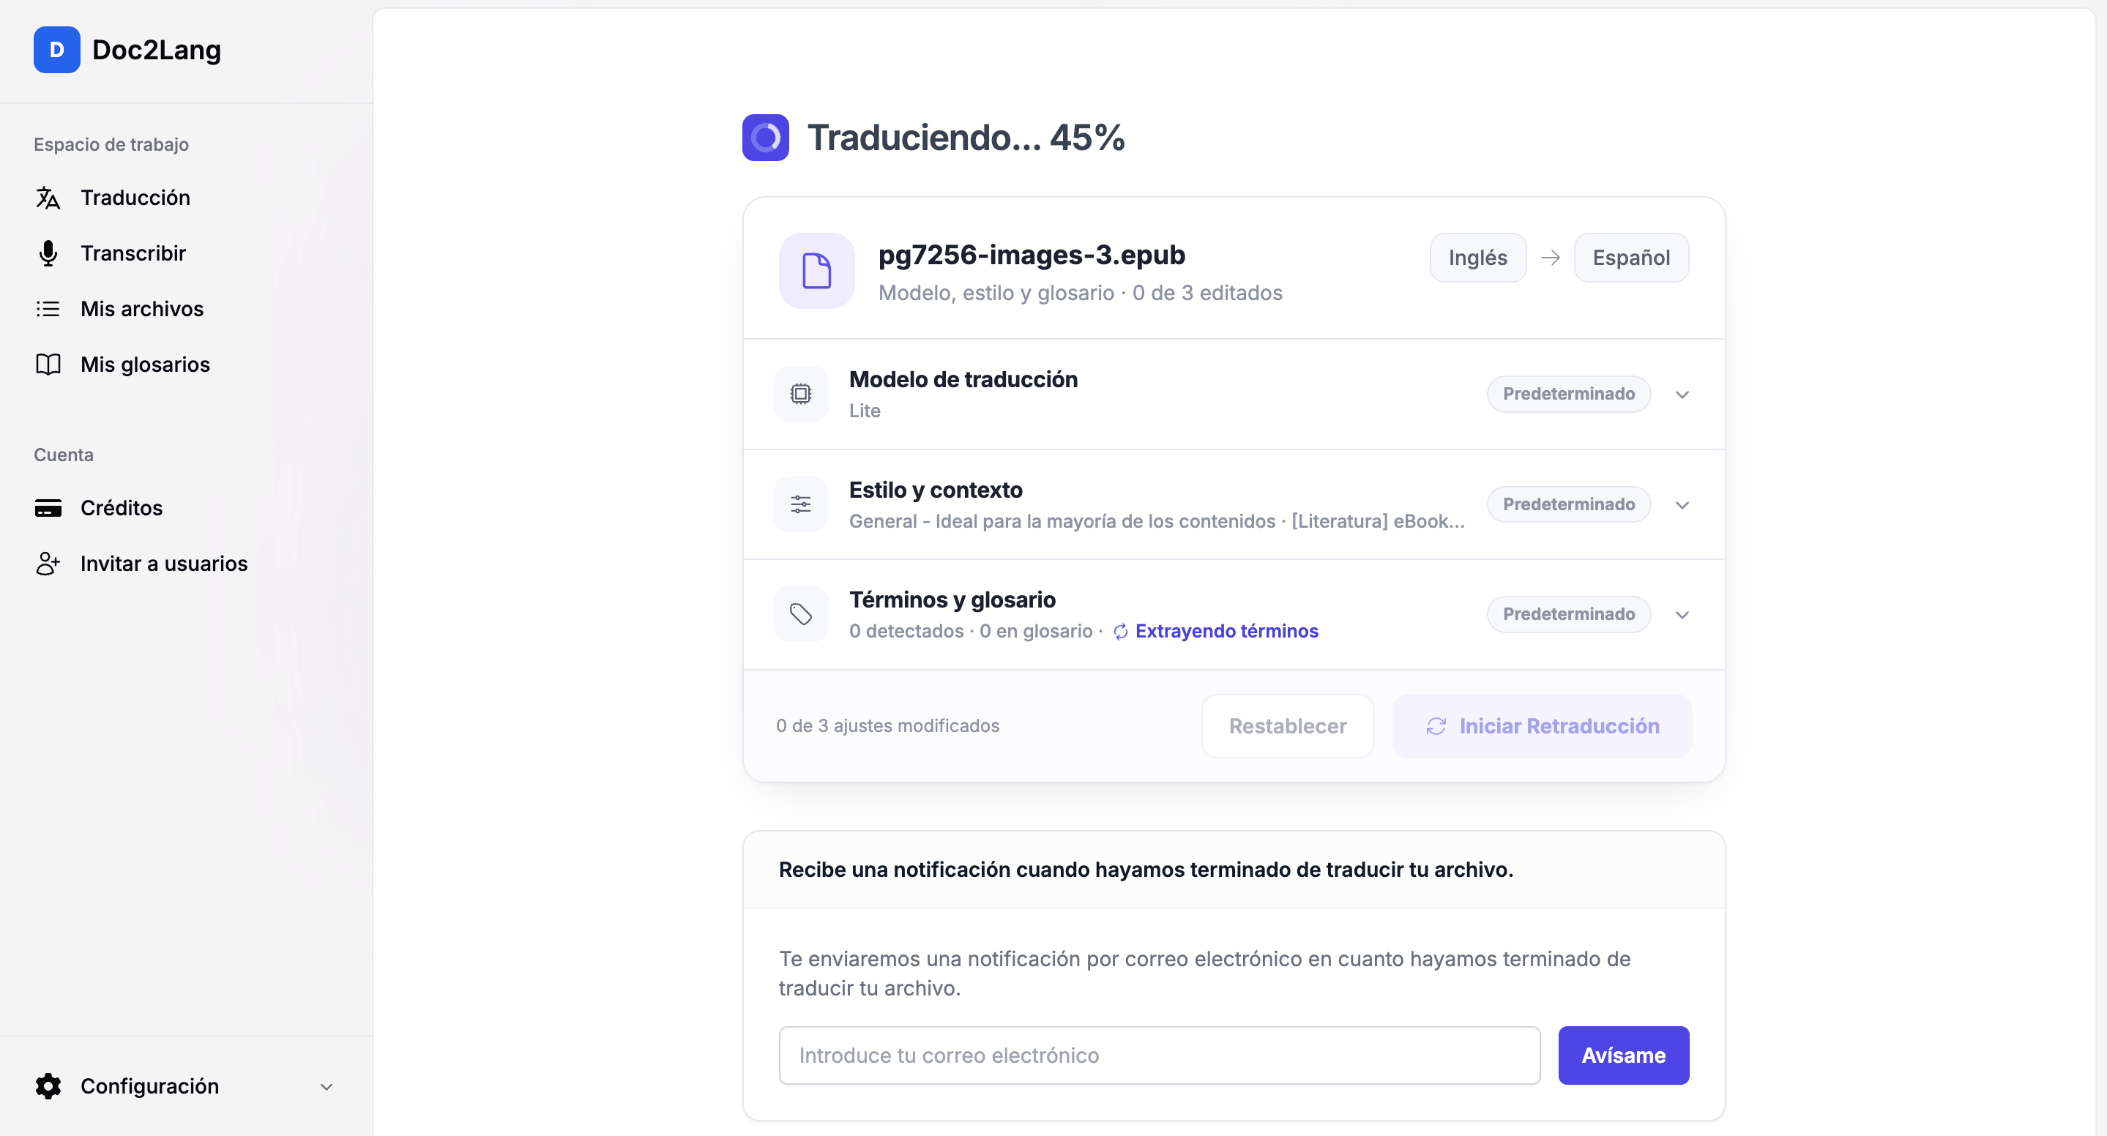Image resolution: width=2107 pixels, height=1136 pixels.
Task: Click the credit card icon beside Créditos
Action: pos(48,508)
